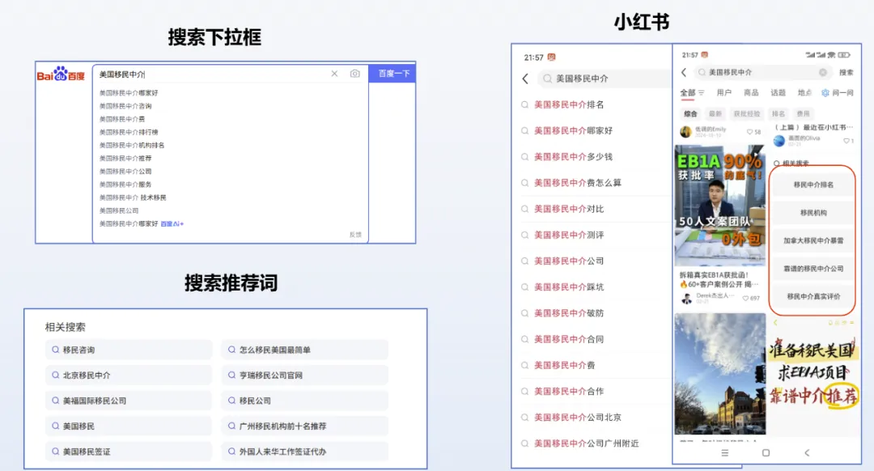The height and width of the screenshot is (471, 874).
Task: Switch to the 地点 tab
Action: point(805,92)
